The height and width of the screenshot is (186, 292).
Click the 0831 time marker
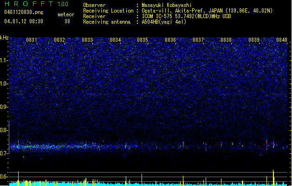32,40
